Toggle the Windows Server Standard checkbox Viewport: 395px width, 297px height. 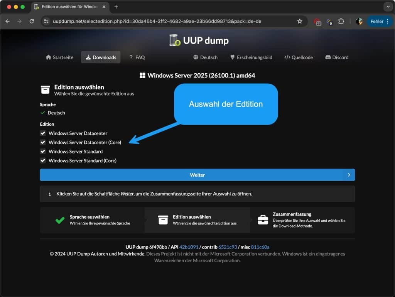coord(43,151)
